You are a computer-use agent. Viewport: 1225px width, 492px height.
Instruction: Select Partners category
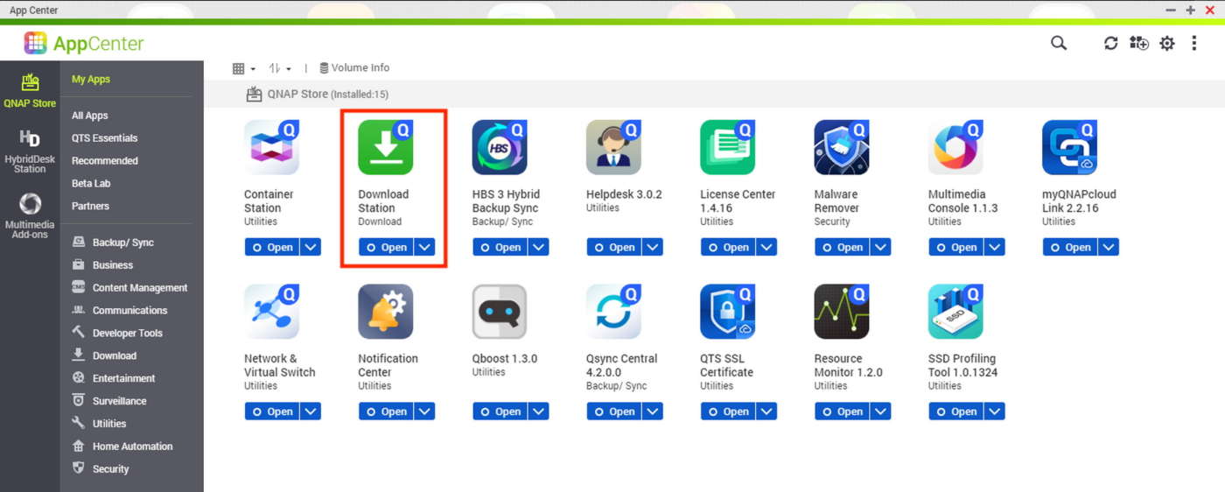pos(91,207)
